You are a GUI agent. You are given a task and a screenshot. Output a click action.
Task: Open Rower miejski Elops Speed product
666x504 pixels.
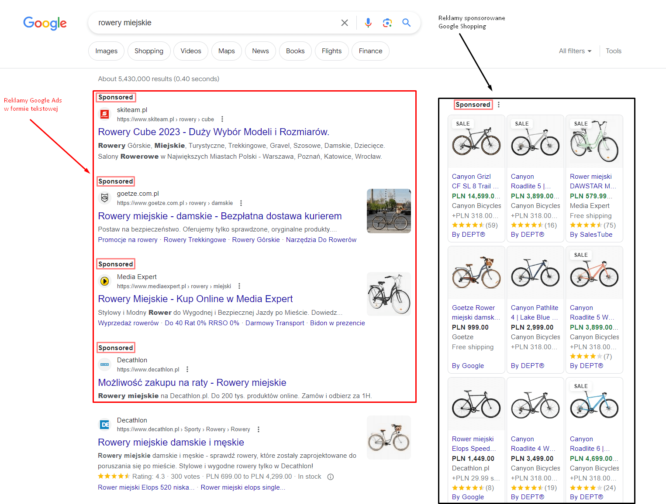coord(474,444)
